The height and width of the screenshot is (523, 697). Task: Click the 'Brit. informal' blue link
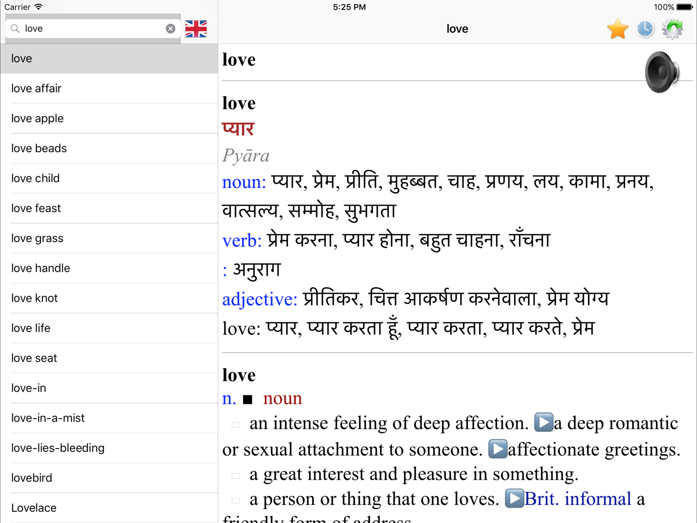(578, 499)
